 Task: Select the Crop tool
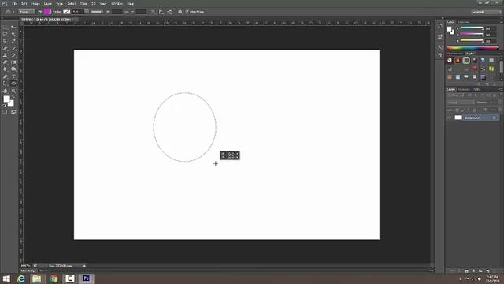pos(5,41)
